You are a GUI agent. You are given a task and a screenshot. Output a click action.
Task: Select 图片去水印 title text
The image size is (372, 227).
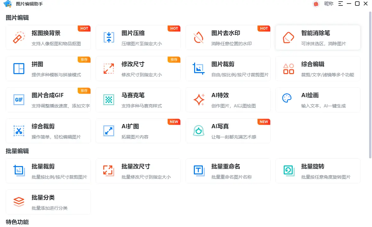tap(226, 33)
